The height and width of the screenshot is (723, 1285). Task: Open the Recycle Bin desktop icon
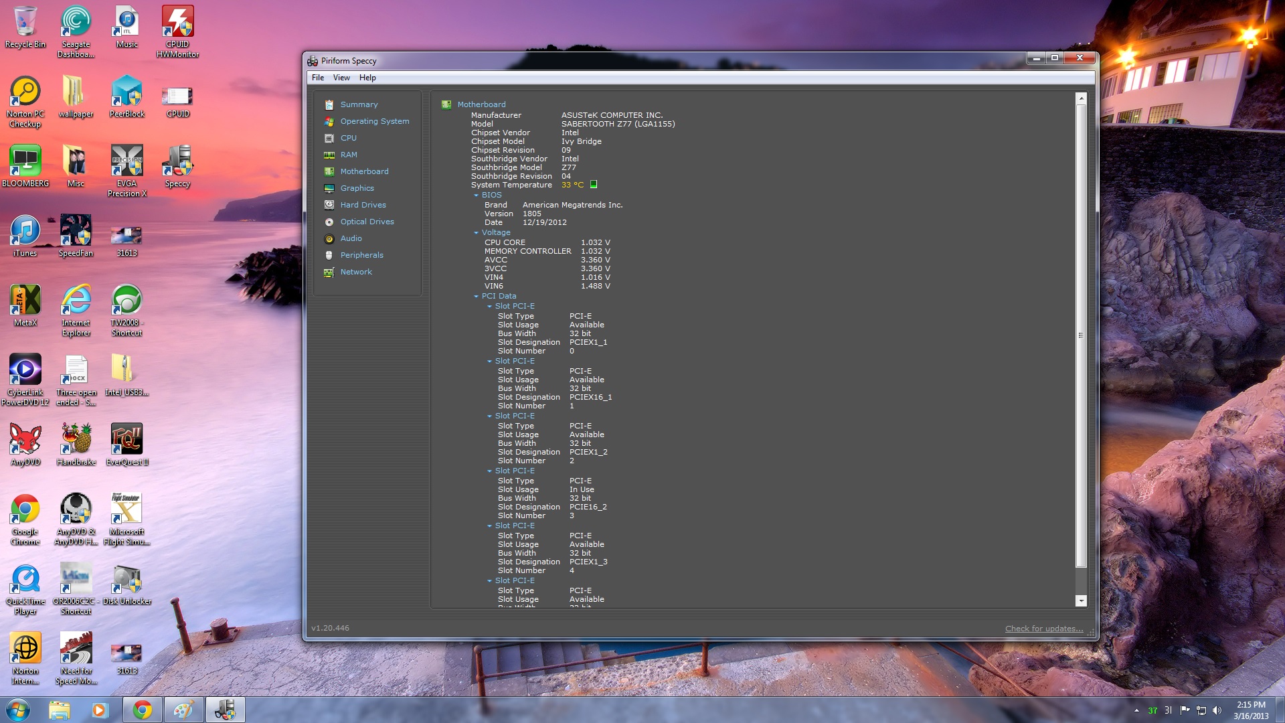point(25,27)
